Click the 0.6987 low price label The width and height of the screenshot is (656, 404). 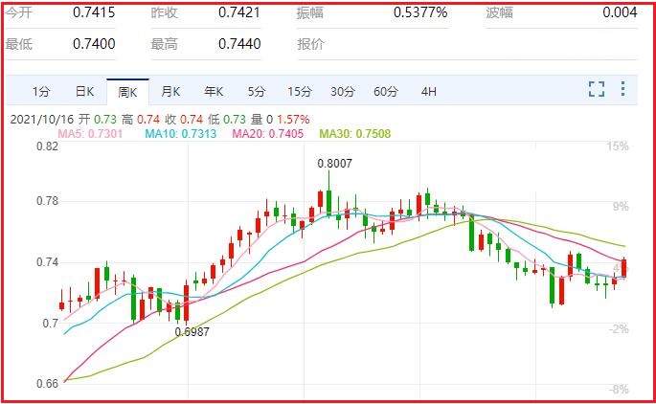click(x=192, y=332)
